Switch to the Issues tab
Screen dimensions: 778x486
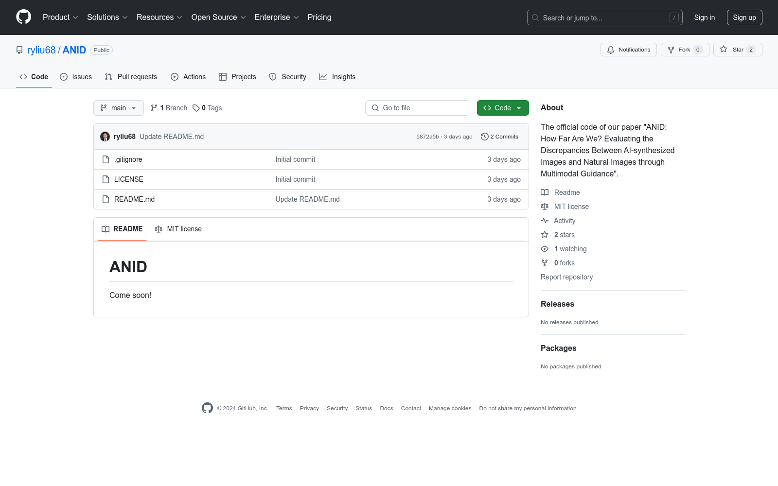point(76,77)
